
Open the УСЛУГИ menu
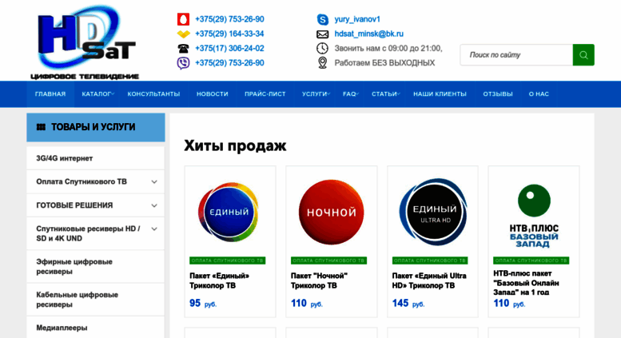point(314,94)
